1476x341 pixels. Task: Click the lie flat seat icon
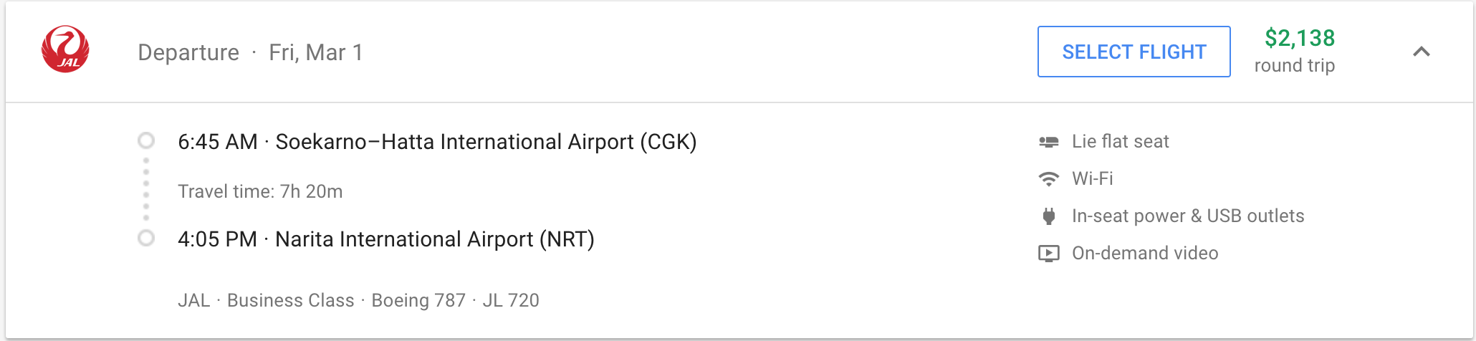tap(1049, 142)
